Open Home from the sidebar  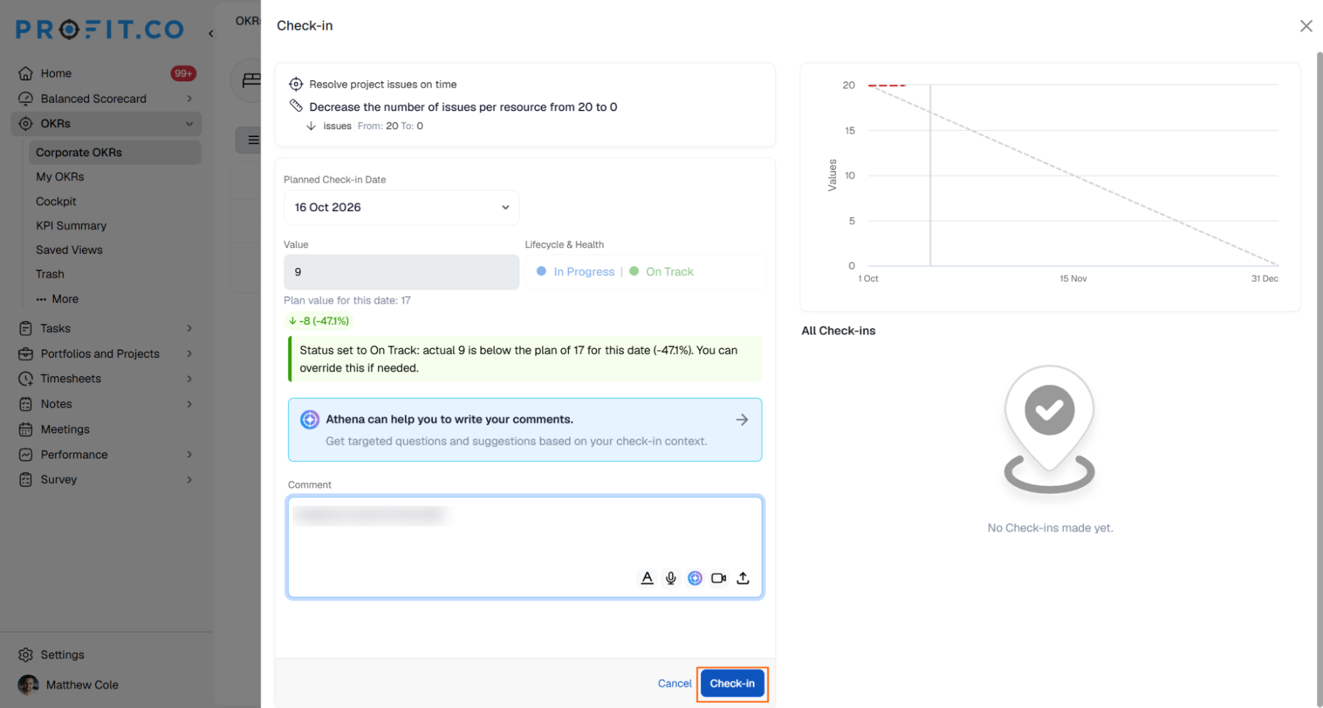[x=56, y=73]
